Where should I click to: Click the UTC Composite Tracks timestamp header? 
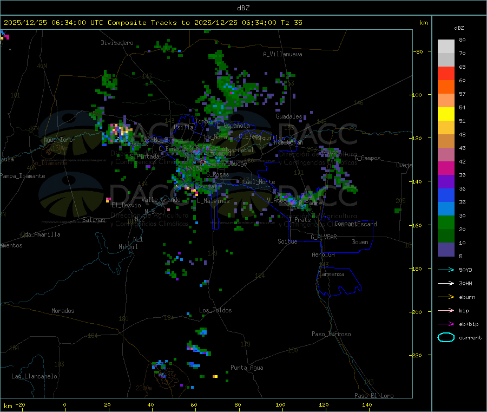click(153, 23)
